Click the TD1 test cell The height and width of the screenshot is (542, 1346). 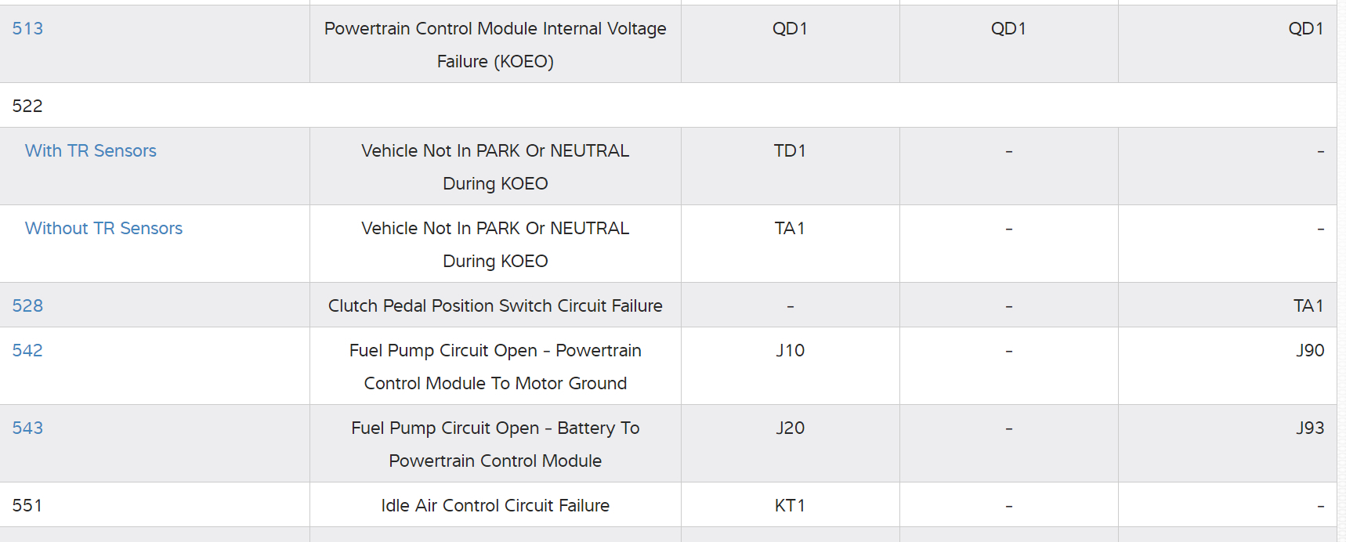[x=790, y=151]
